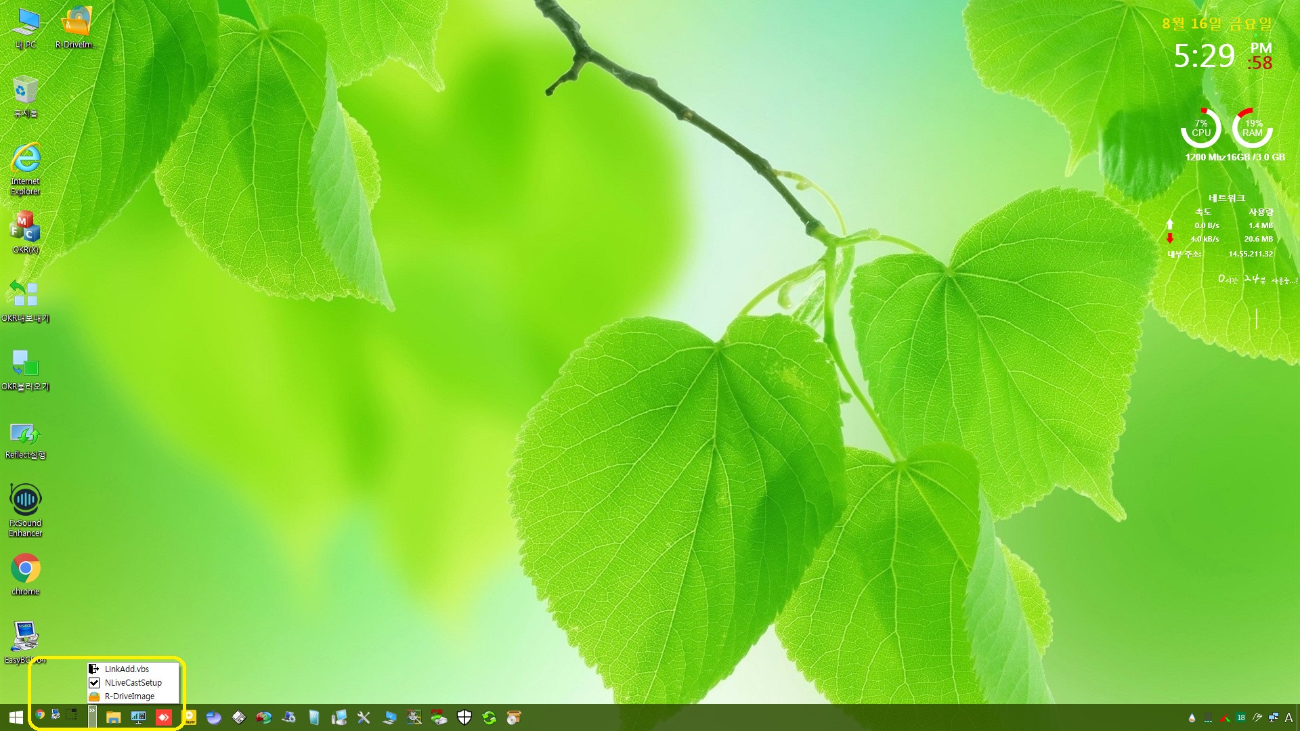This screenshot has width=1300, height=731.
Task: Open the wrench and screwdriver tools icon
Action: (x=364, y=717)
